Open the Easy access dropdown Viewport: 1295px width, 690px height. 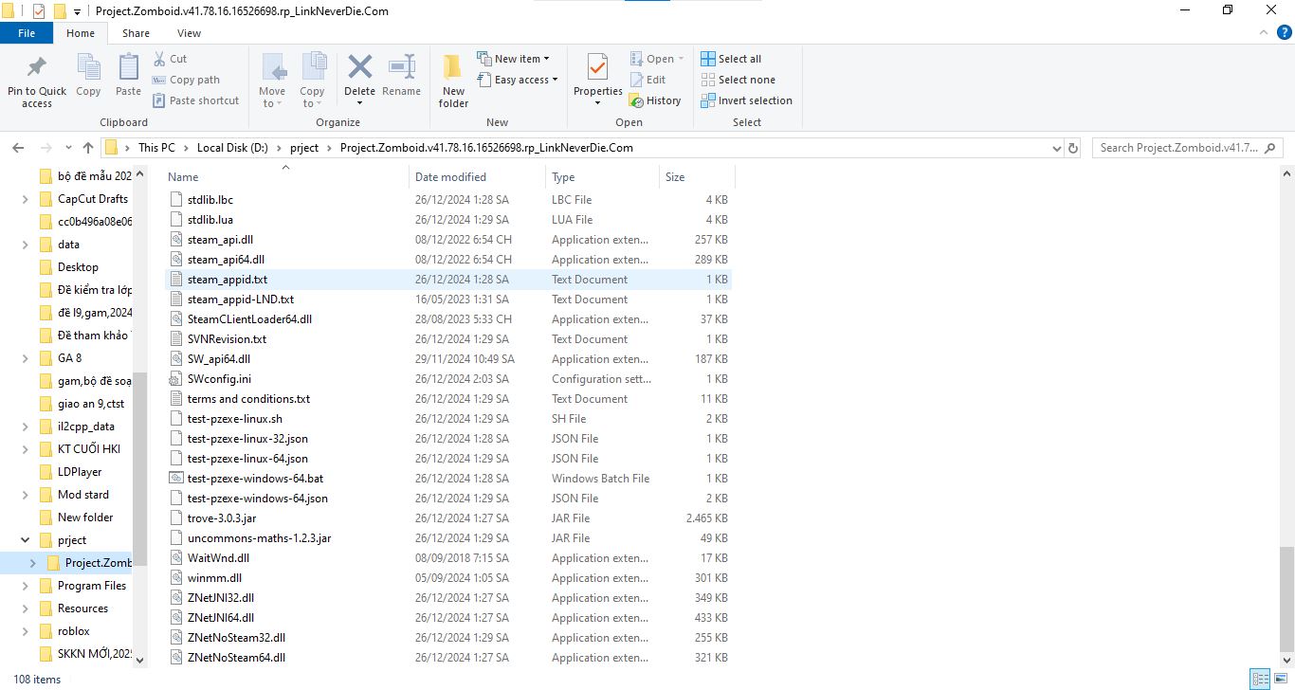[x=518, y=80]
